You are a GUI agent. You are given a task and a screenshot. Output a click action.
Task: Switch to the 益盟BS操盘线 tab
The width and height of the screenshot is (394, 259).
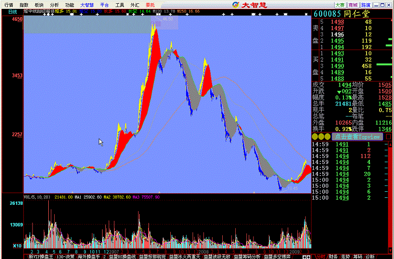(122, 257)
